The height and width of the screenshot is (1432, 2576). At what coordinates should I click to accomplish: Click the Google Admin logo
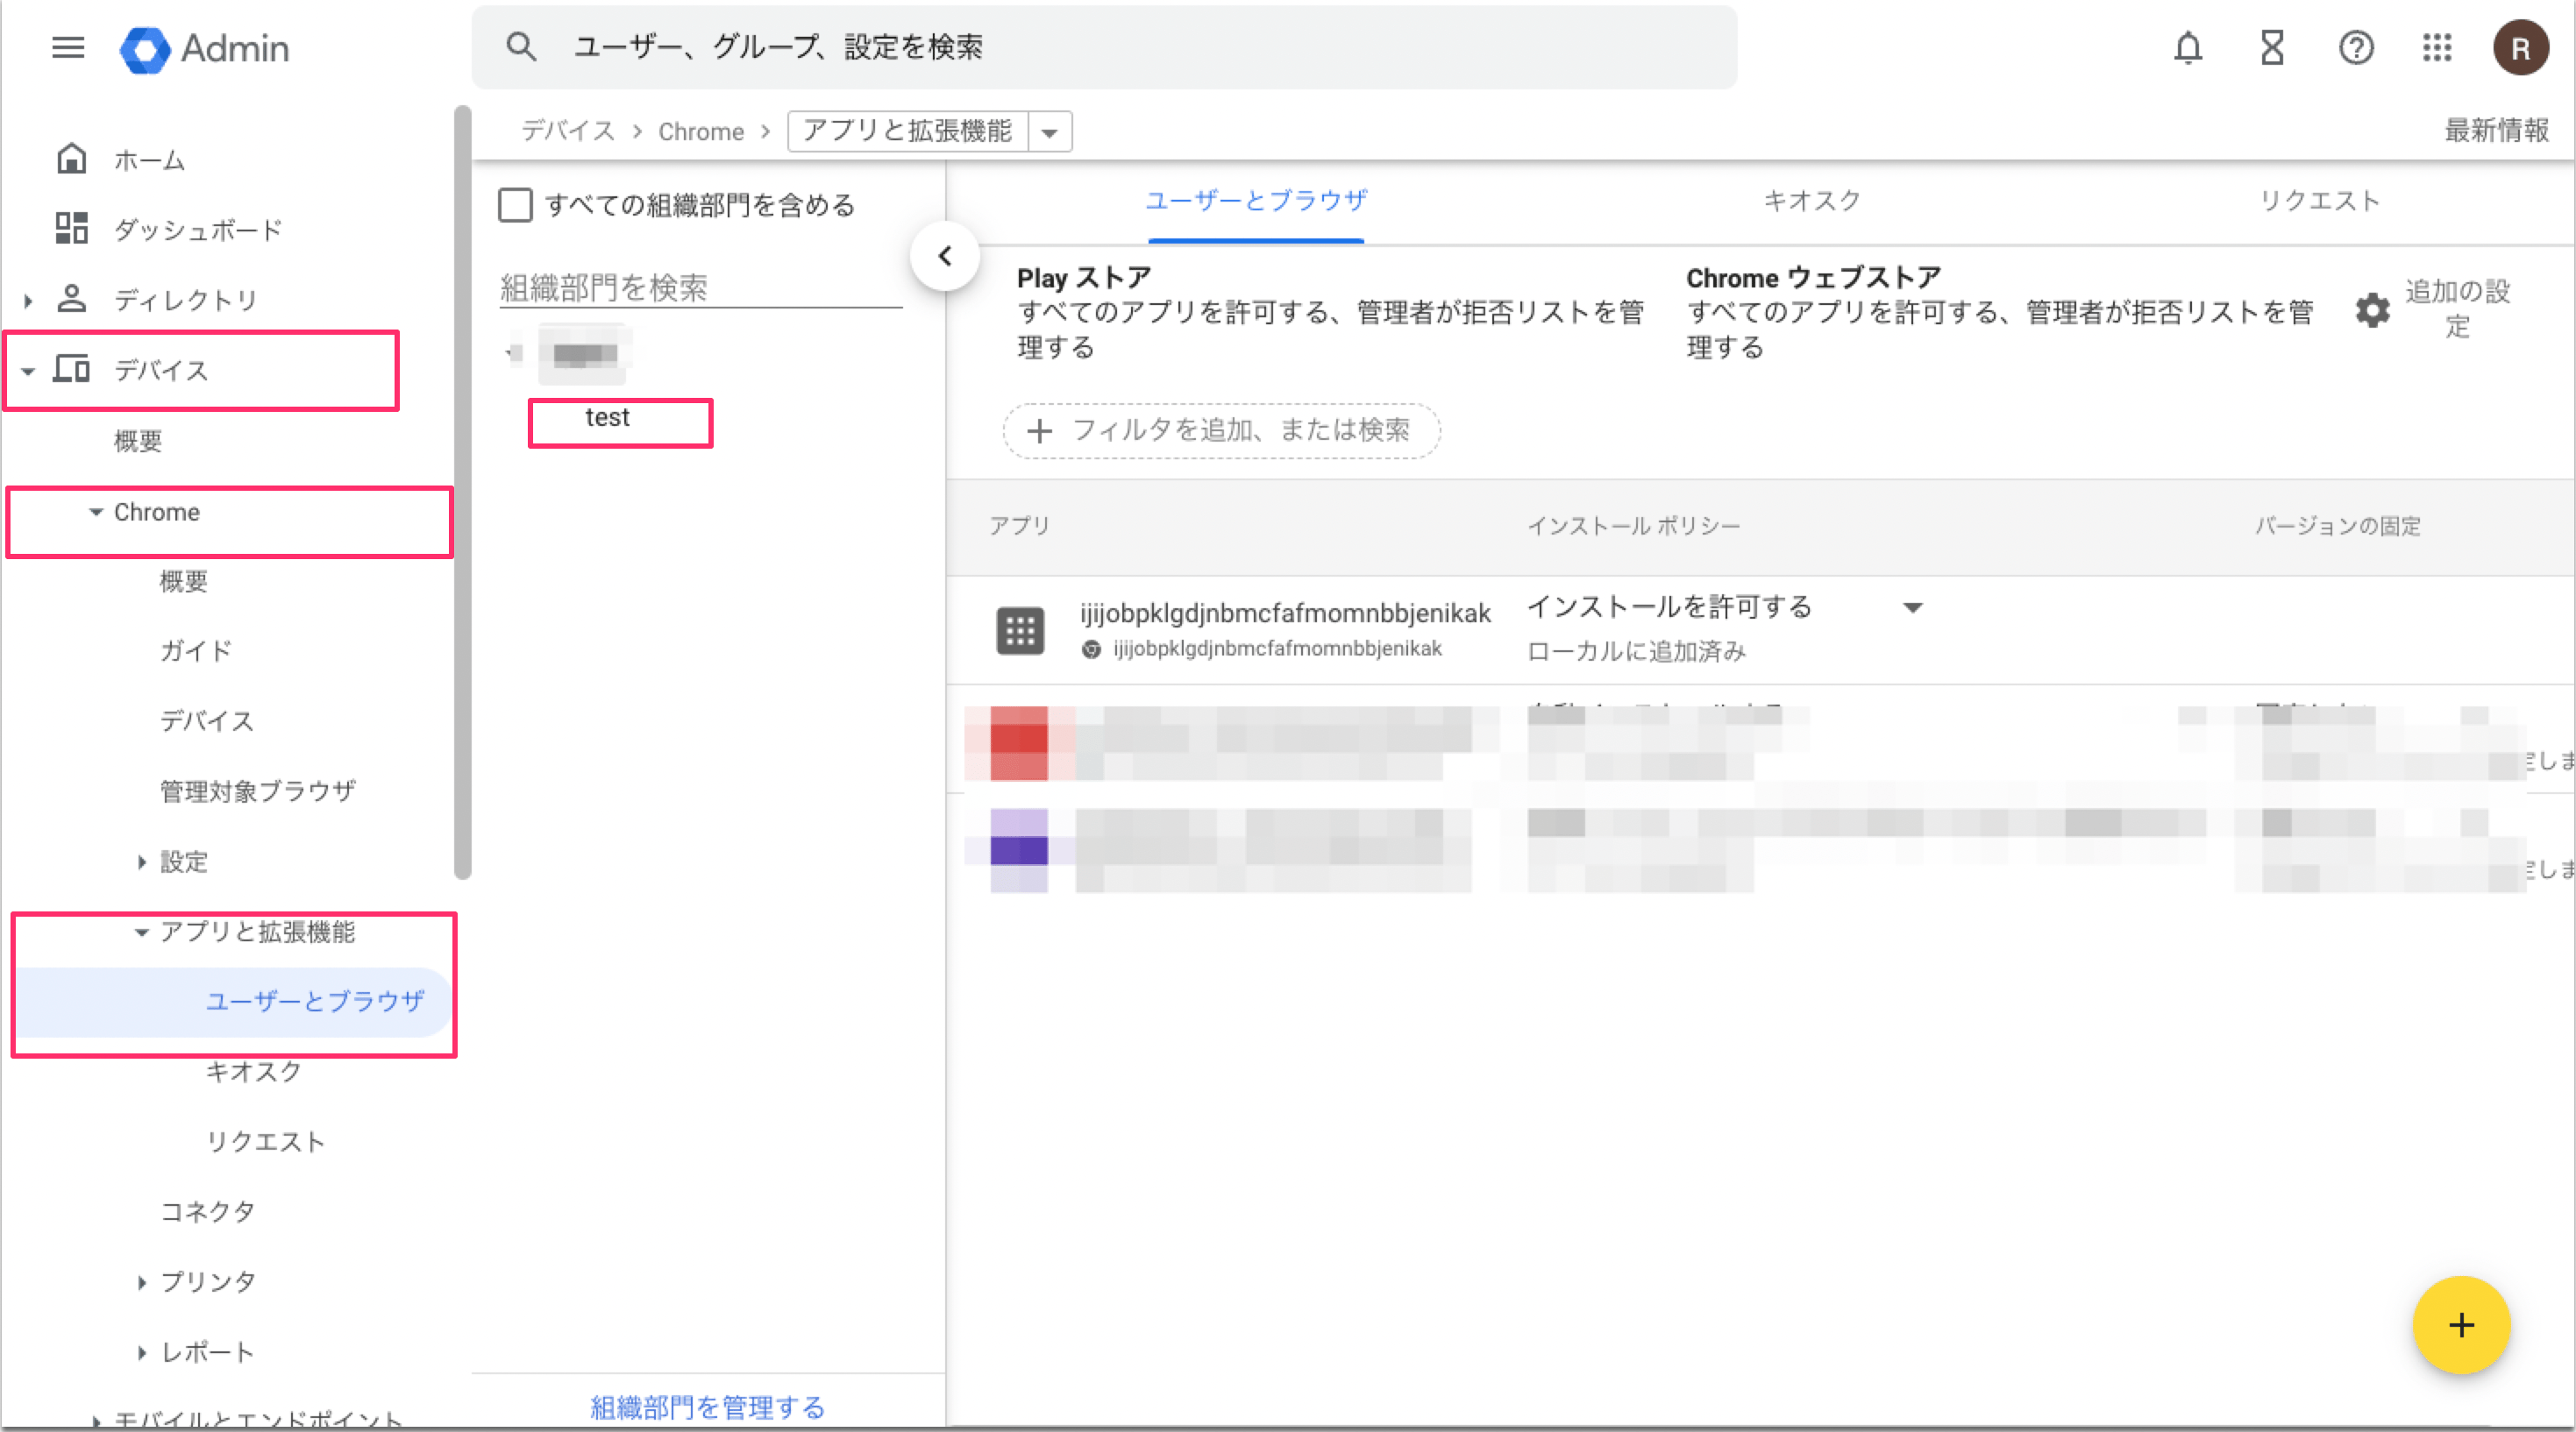(204, 48)
